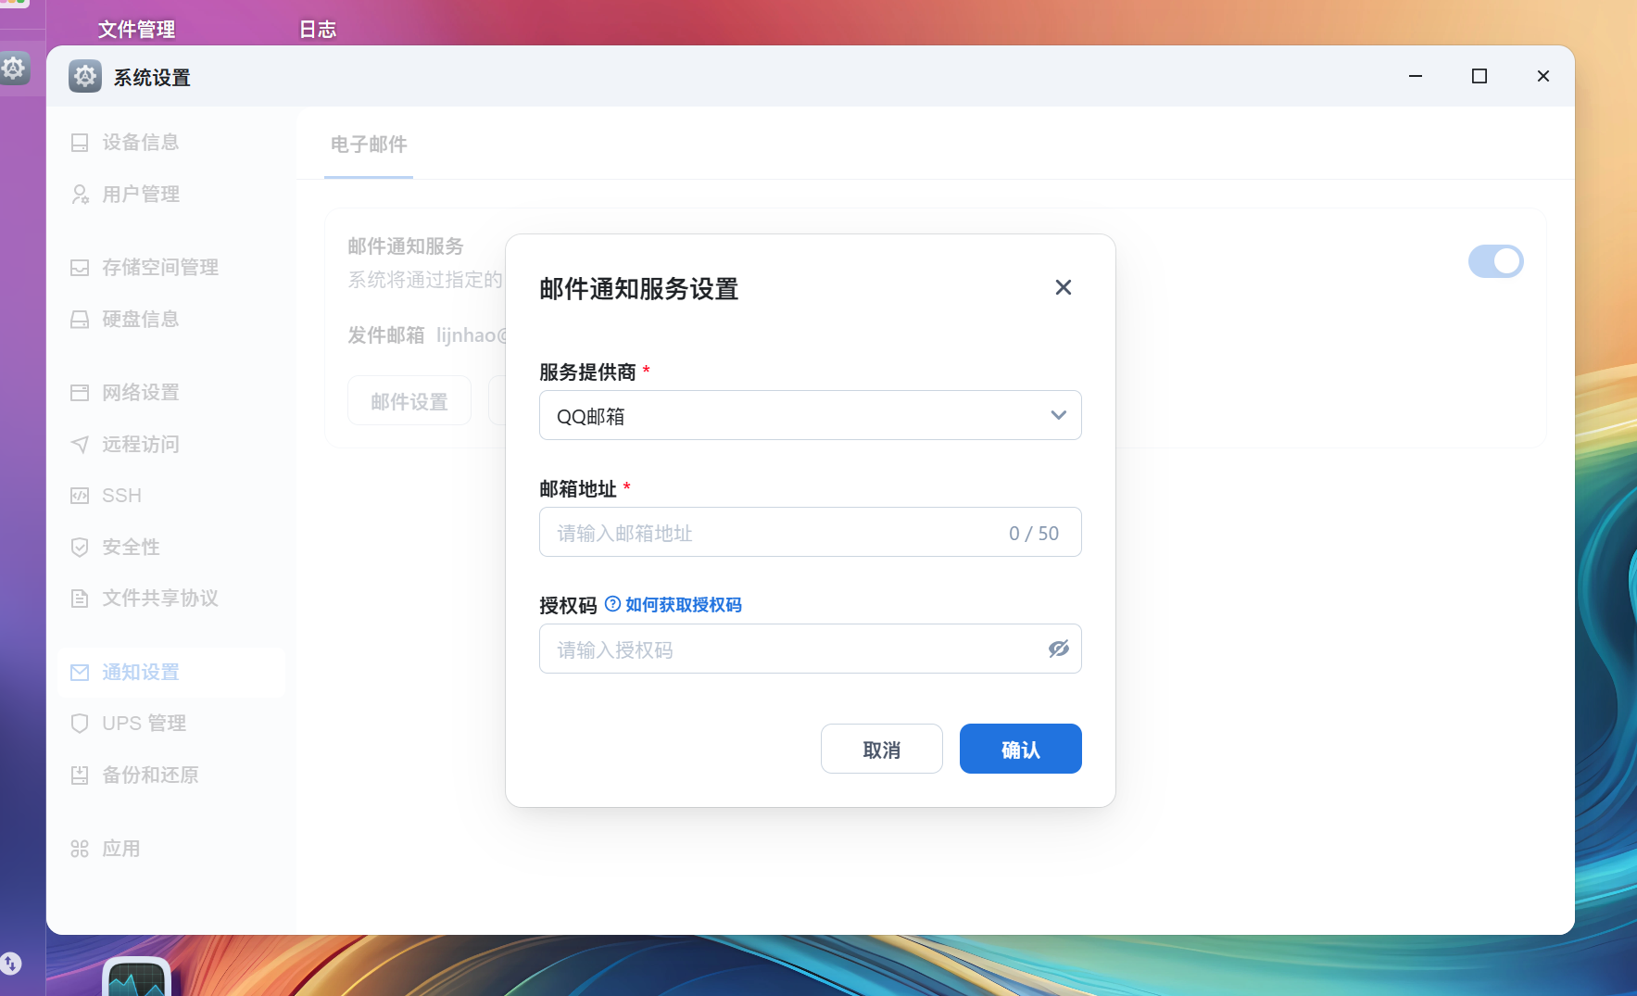1637x996 pixels.
Task: Click the 硬盘信息 disk icon
Action: [x=82, y=319]
